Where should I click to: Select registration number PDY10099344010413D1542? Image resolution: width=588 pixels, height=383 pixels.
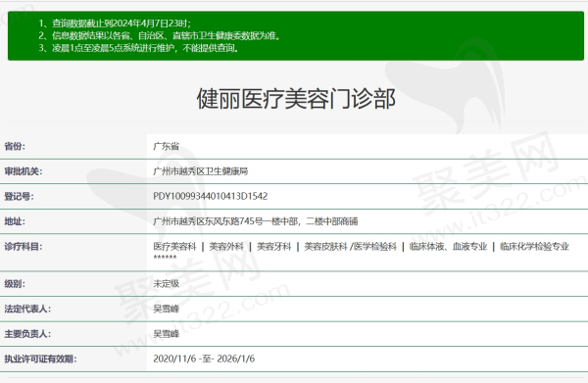click(x=211, y=196)
